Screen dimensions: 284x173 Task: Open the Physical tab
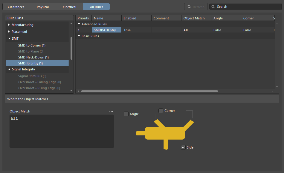tap(43, 7)
